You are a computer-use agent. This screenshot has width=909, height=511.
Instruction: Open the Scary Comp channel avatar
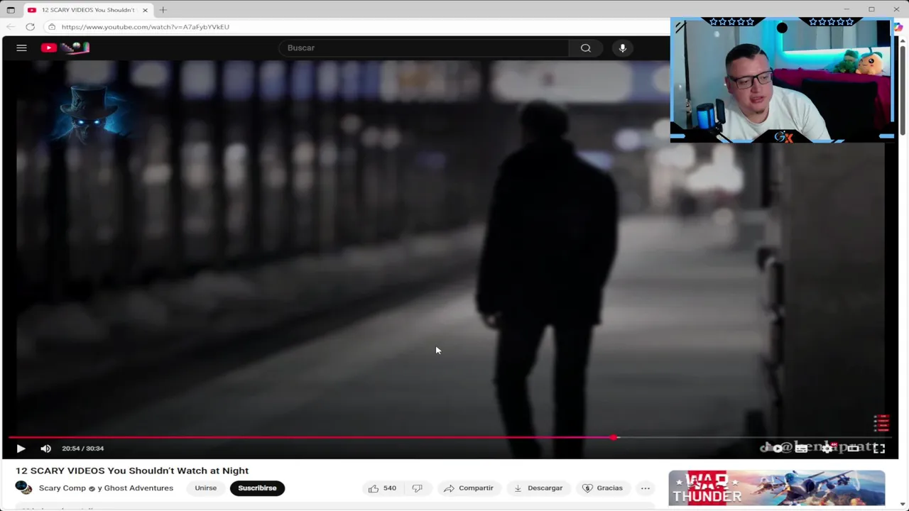click(x=23, y=488)
